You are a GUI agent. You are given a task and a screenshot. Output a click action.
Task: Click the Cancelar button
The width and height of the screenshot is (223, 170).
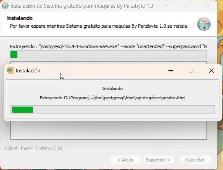pos(195,160)
